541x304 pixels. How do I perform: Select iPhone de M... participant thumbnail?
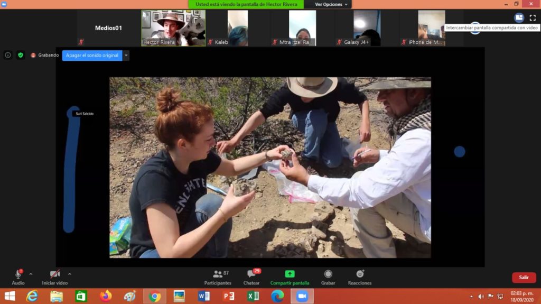coord(431,28)
